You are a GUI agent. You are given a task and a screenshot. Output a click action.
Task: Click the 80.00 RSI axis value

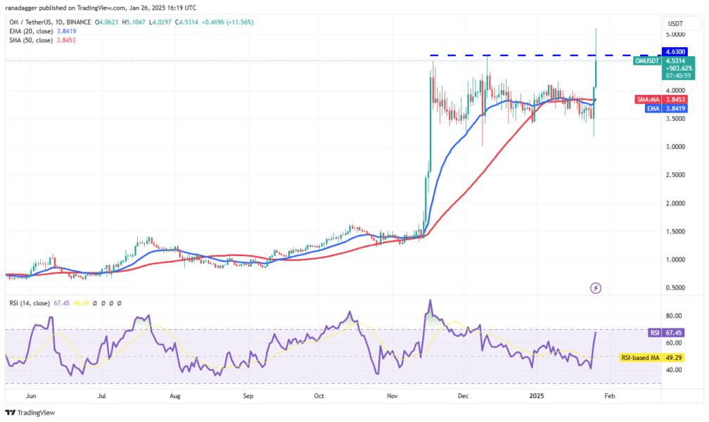click(x=674, y=316)
